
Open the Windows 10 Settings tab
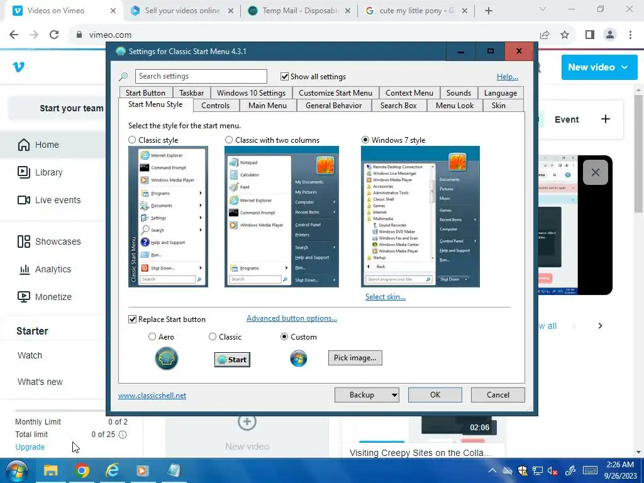tap(251, 93)
